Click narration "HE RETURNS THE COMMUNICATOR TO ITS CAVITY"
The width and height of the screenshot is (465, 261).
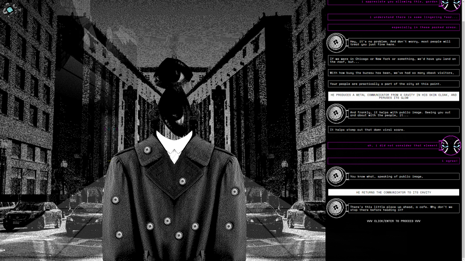(393, 192)
